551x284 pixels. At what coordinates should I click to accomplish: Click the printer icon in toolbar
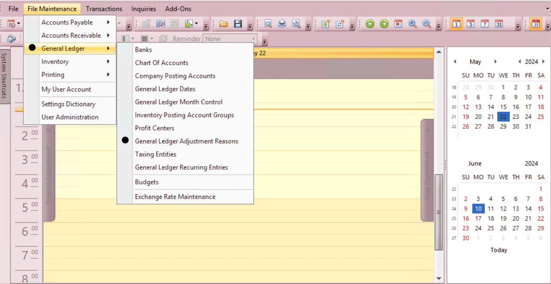click(282, 24)
